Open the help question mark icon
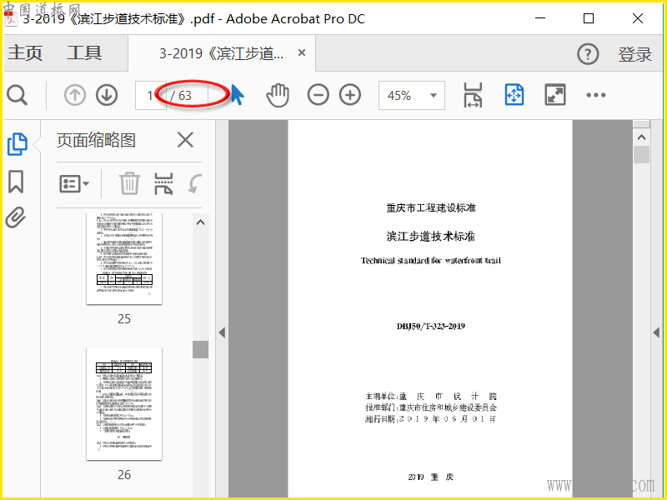 (x=588, y=54)
